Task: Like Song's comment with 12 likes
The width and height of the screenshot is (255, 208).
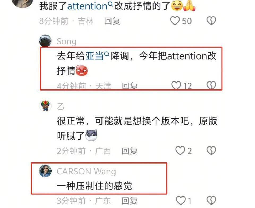Action: click(x=176, y=85)
